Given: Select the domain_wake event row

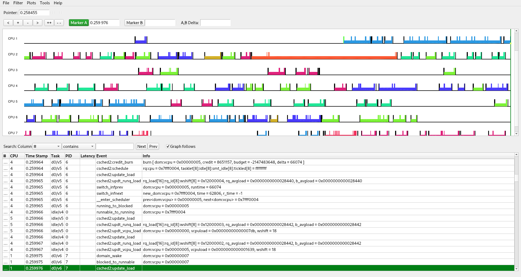Looking at the screenshot, I should (109, 256).
